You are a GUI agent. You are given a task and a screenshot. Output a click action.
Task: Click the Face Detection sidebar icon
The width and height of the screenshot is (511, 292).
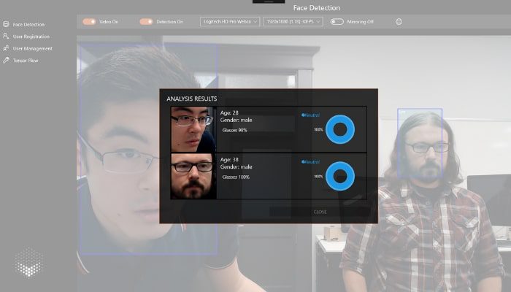click(6, 24)
